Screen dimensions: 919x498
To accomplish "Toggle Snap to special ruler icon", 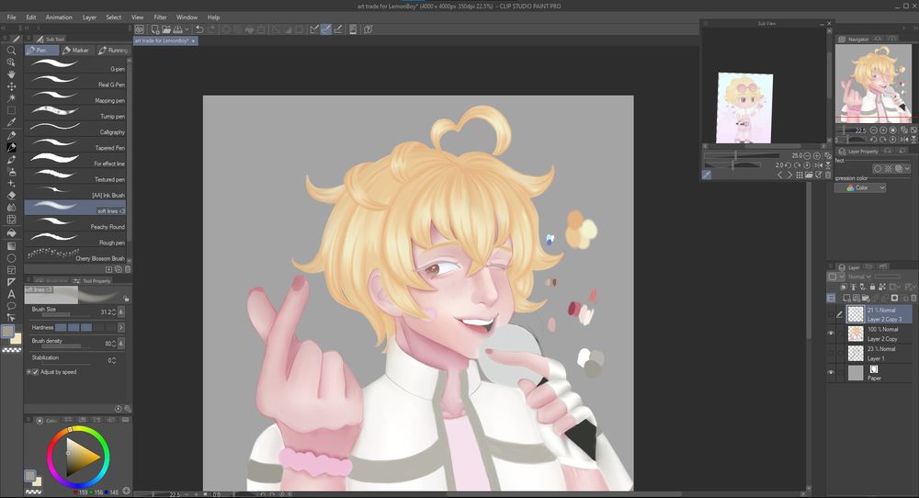I will (326, 29).
